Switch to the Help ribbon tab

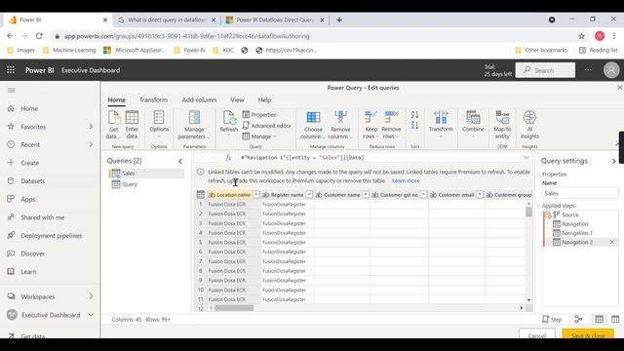pos(264,99)
